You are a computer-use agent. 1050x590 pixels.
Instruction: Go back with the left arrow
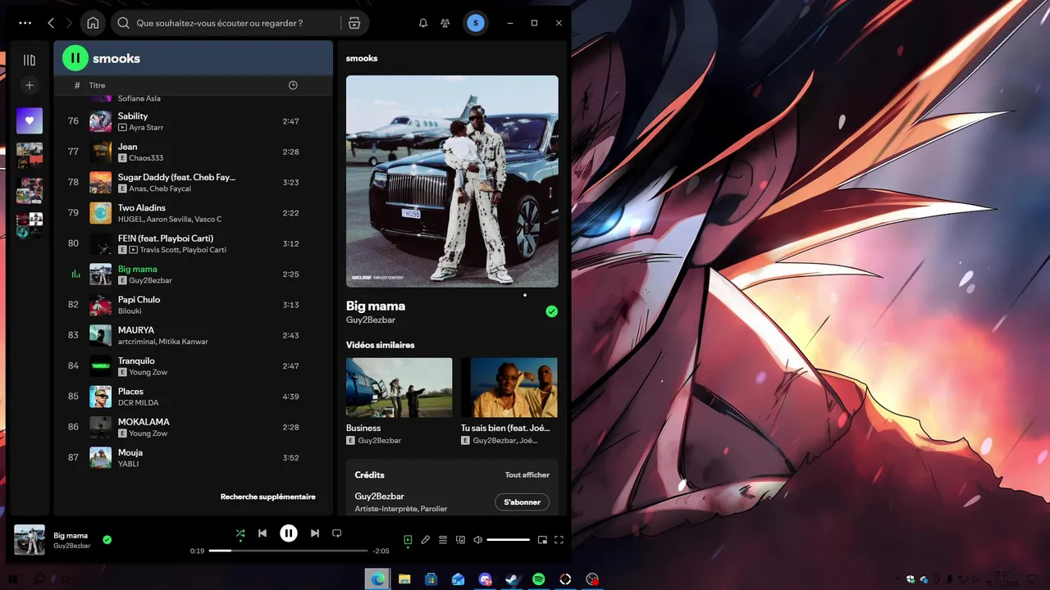coord(51,23)
